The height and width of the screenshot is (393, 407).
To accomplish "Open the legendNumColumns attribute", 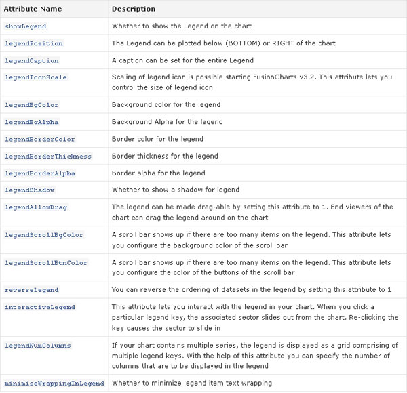I will [37, 346].
